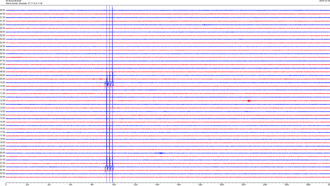Click the "2m" x-axis tick label

[27, 185]
